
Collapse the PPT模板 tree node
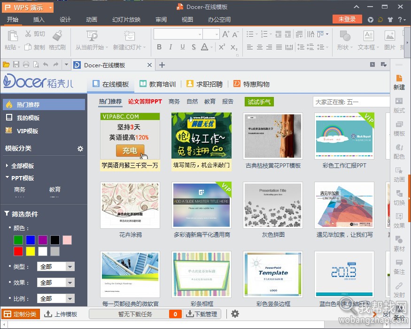point(7,177)
